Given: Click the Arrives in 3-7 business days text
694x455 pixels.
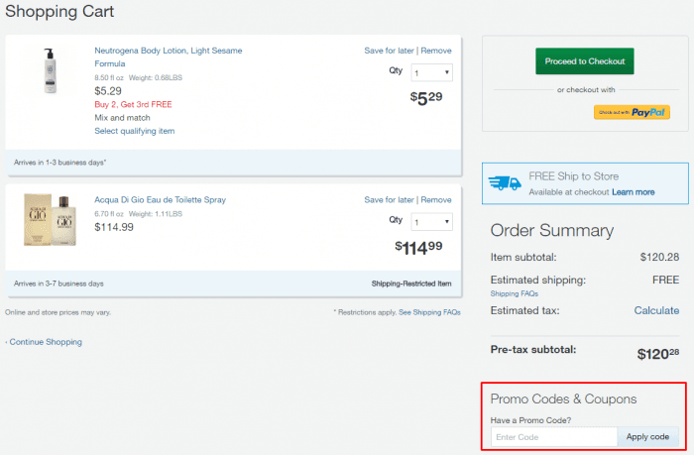Looking at the screenshot, I should tap(58, 284).
